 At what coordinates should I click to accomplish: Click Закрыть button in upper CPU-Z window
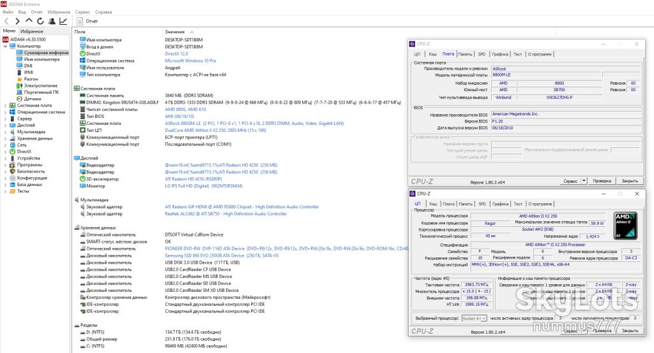pos(630,181)
